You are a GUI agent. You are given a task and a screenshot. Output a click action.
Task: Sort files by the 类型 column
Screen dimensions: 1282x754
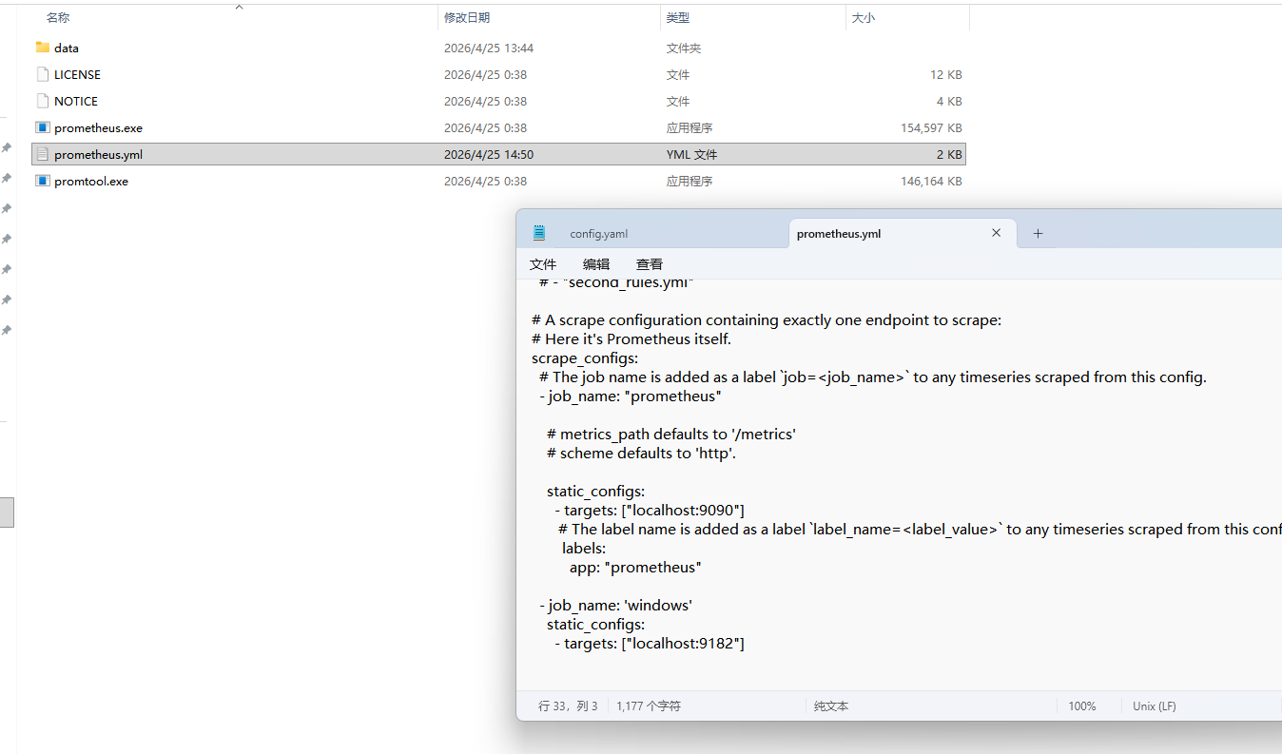pos(678,18)
